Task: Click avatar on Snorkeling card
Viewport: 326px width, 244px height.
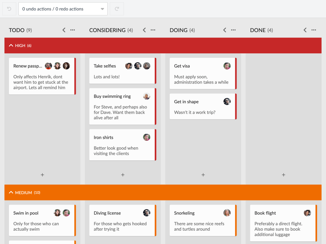Action: (x=227, y=213)
